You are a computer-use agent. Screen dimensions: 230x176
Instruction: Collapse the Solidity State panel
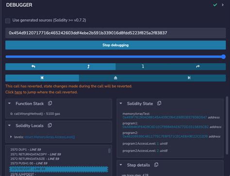(x=121, y=104)
